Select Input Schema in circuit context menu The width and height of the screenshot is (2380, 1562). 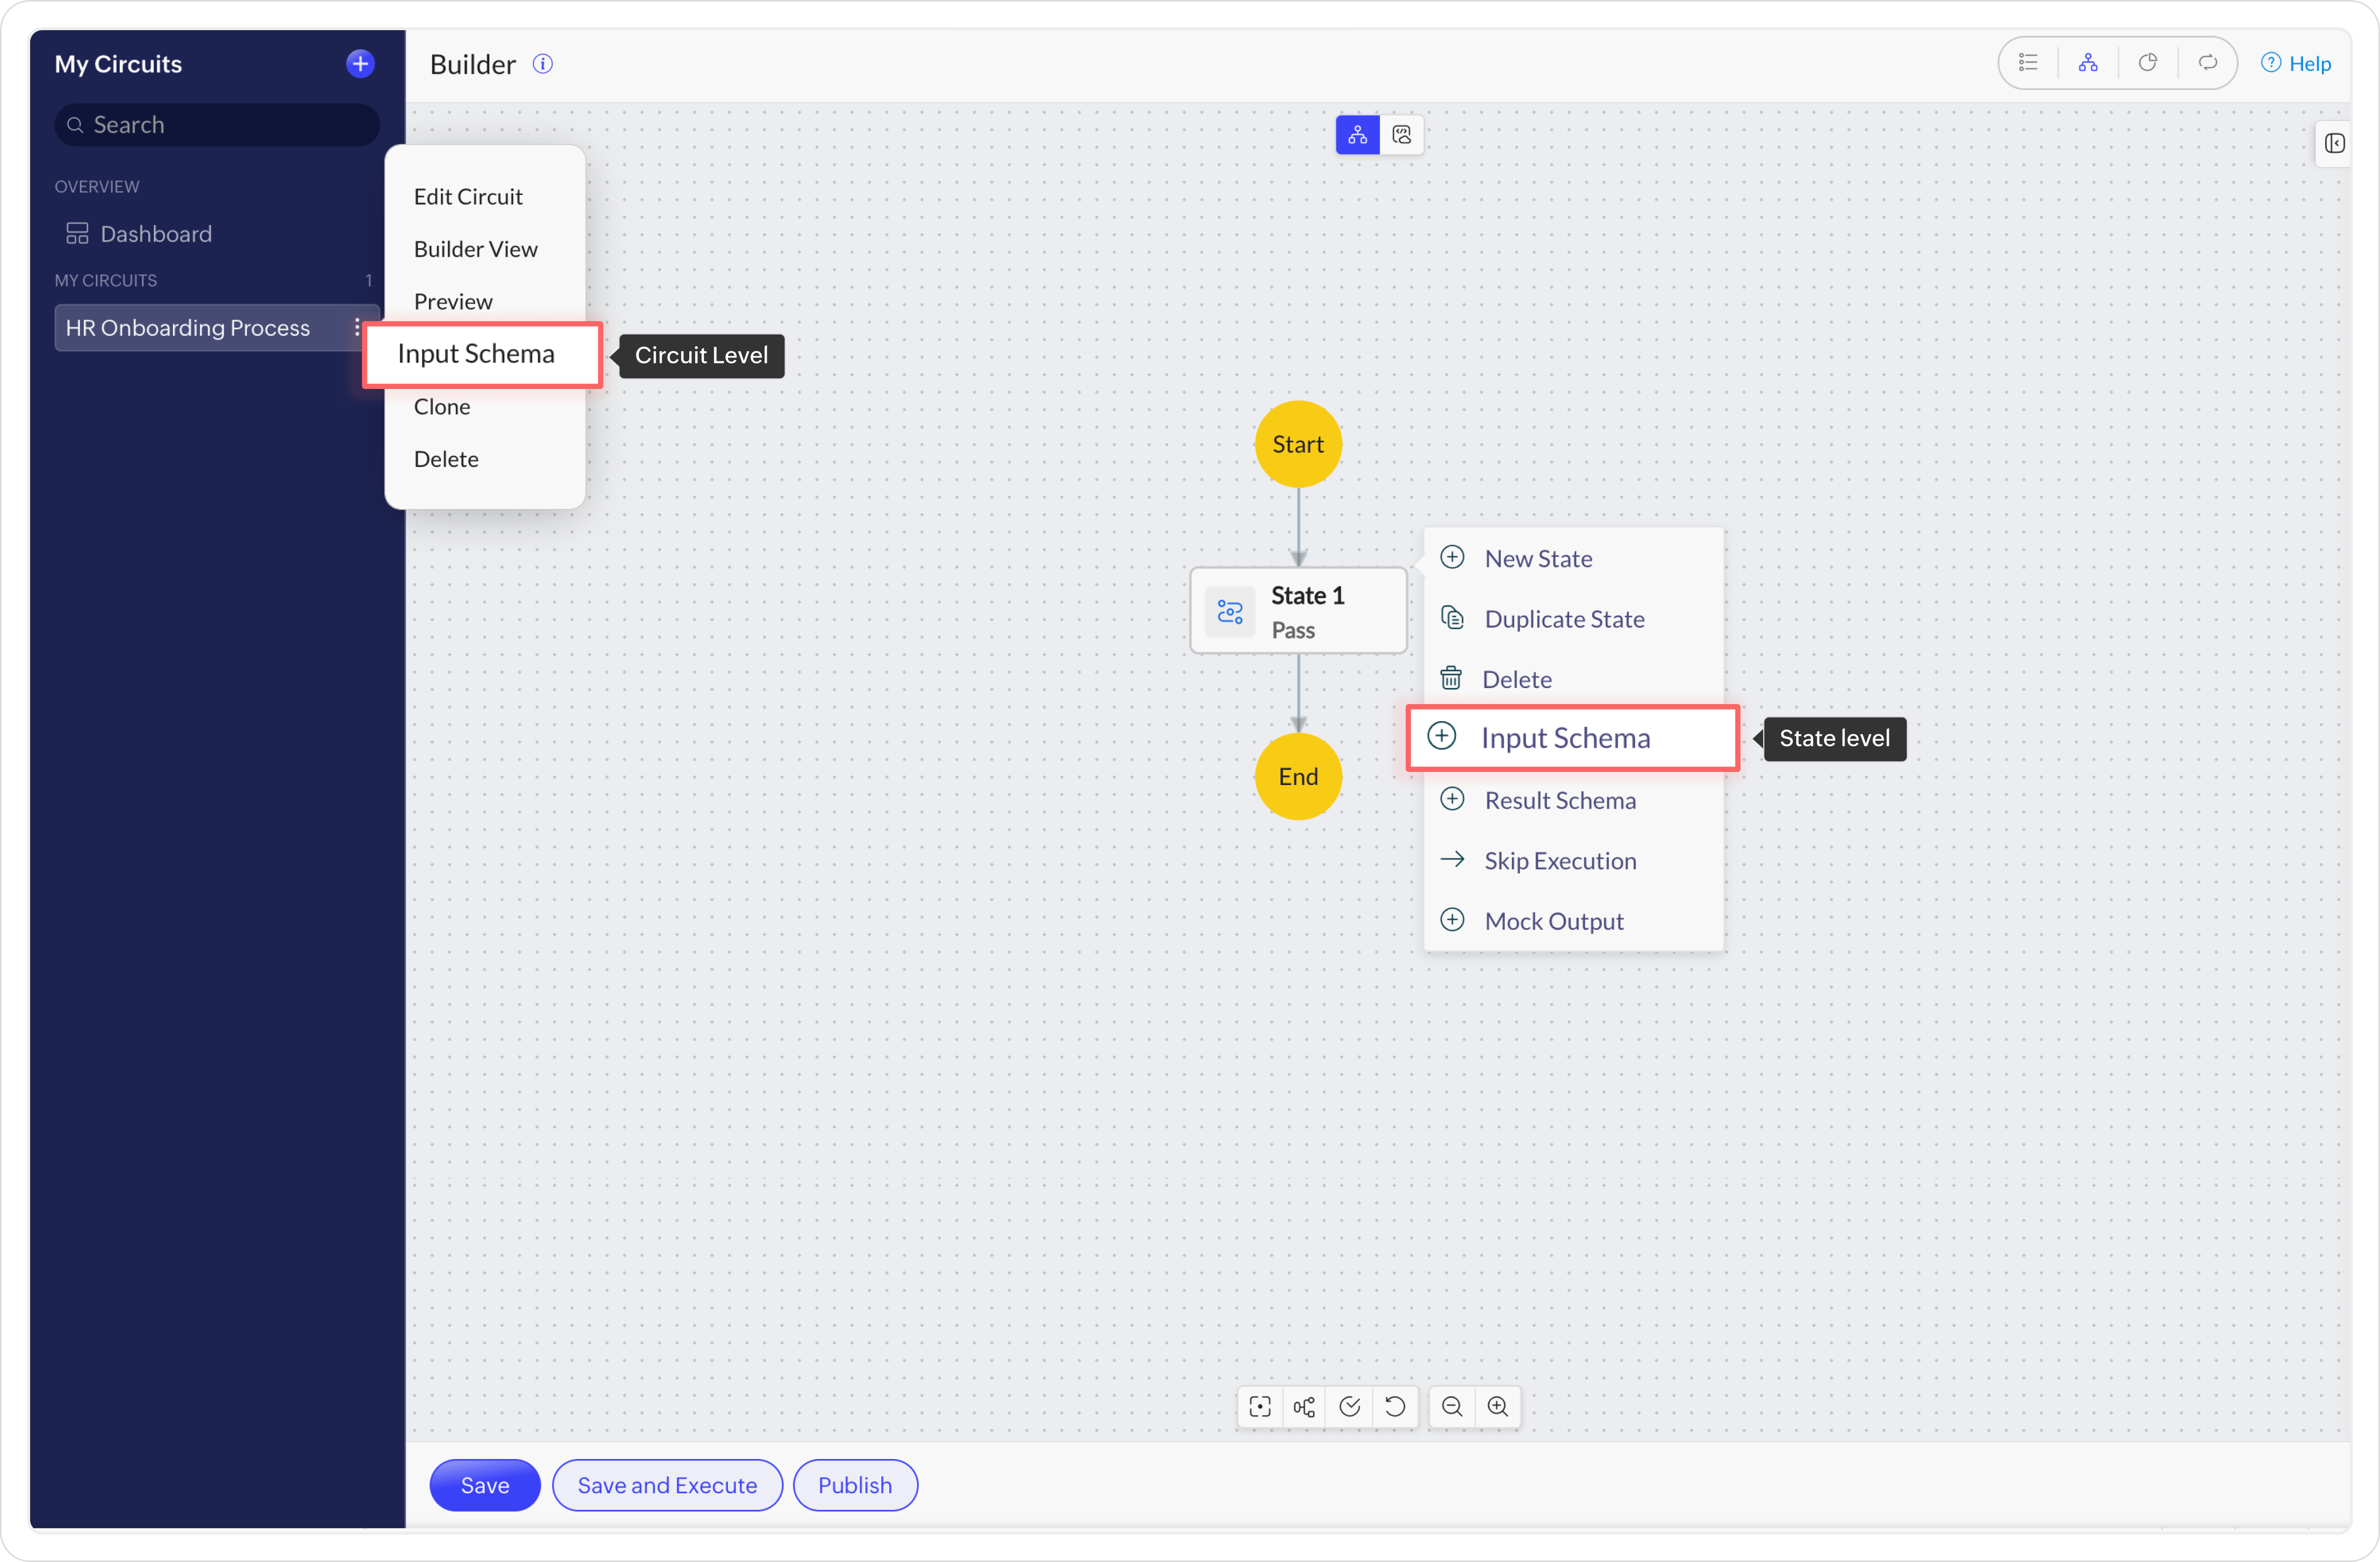click(x=476, y=354)
